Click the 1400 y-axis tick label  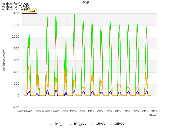16,13
